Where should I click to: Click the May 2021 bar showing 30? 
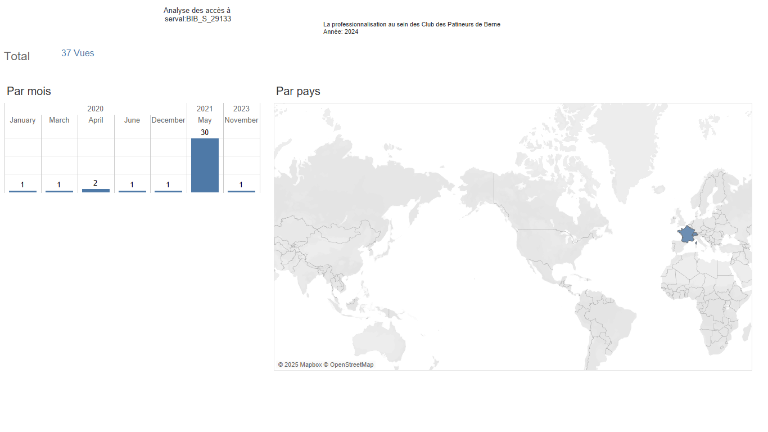coord(205,165)
